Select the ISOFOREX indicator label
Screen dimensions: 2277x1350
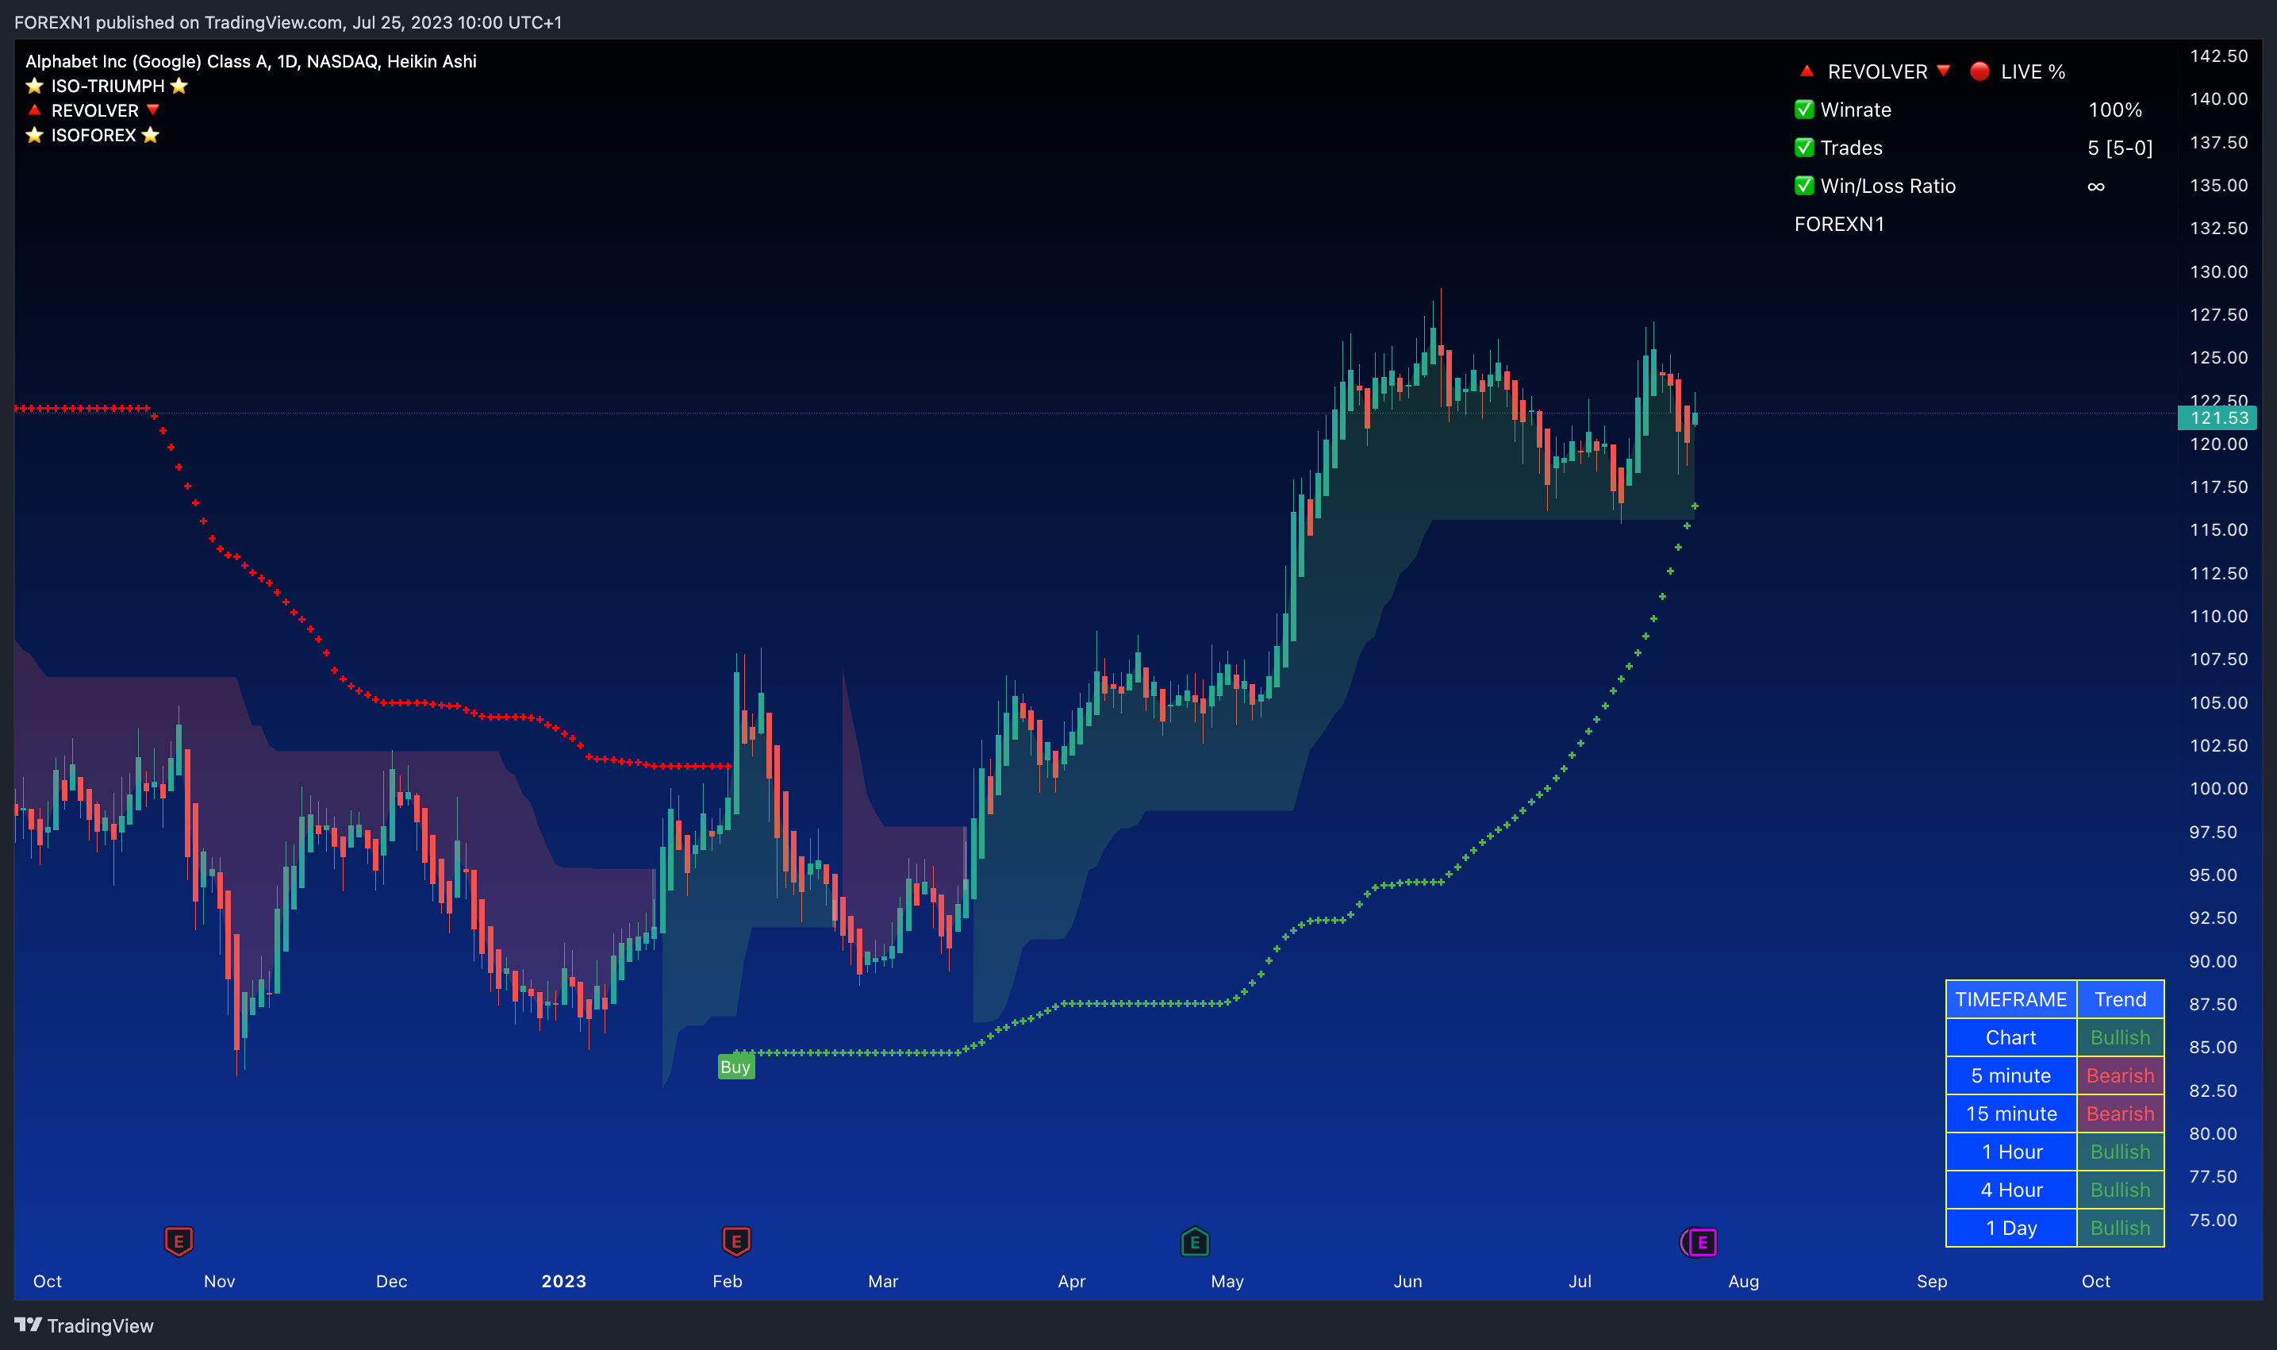94,135
